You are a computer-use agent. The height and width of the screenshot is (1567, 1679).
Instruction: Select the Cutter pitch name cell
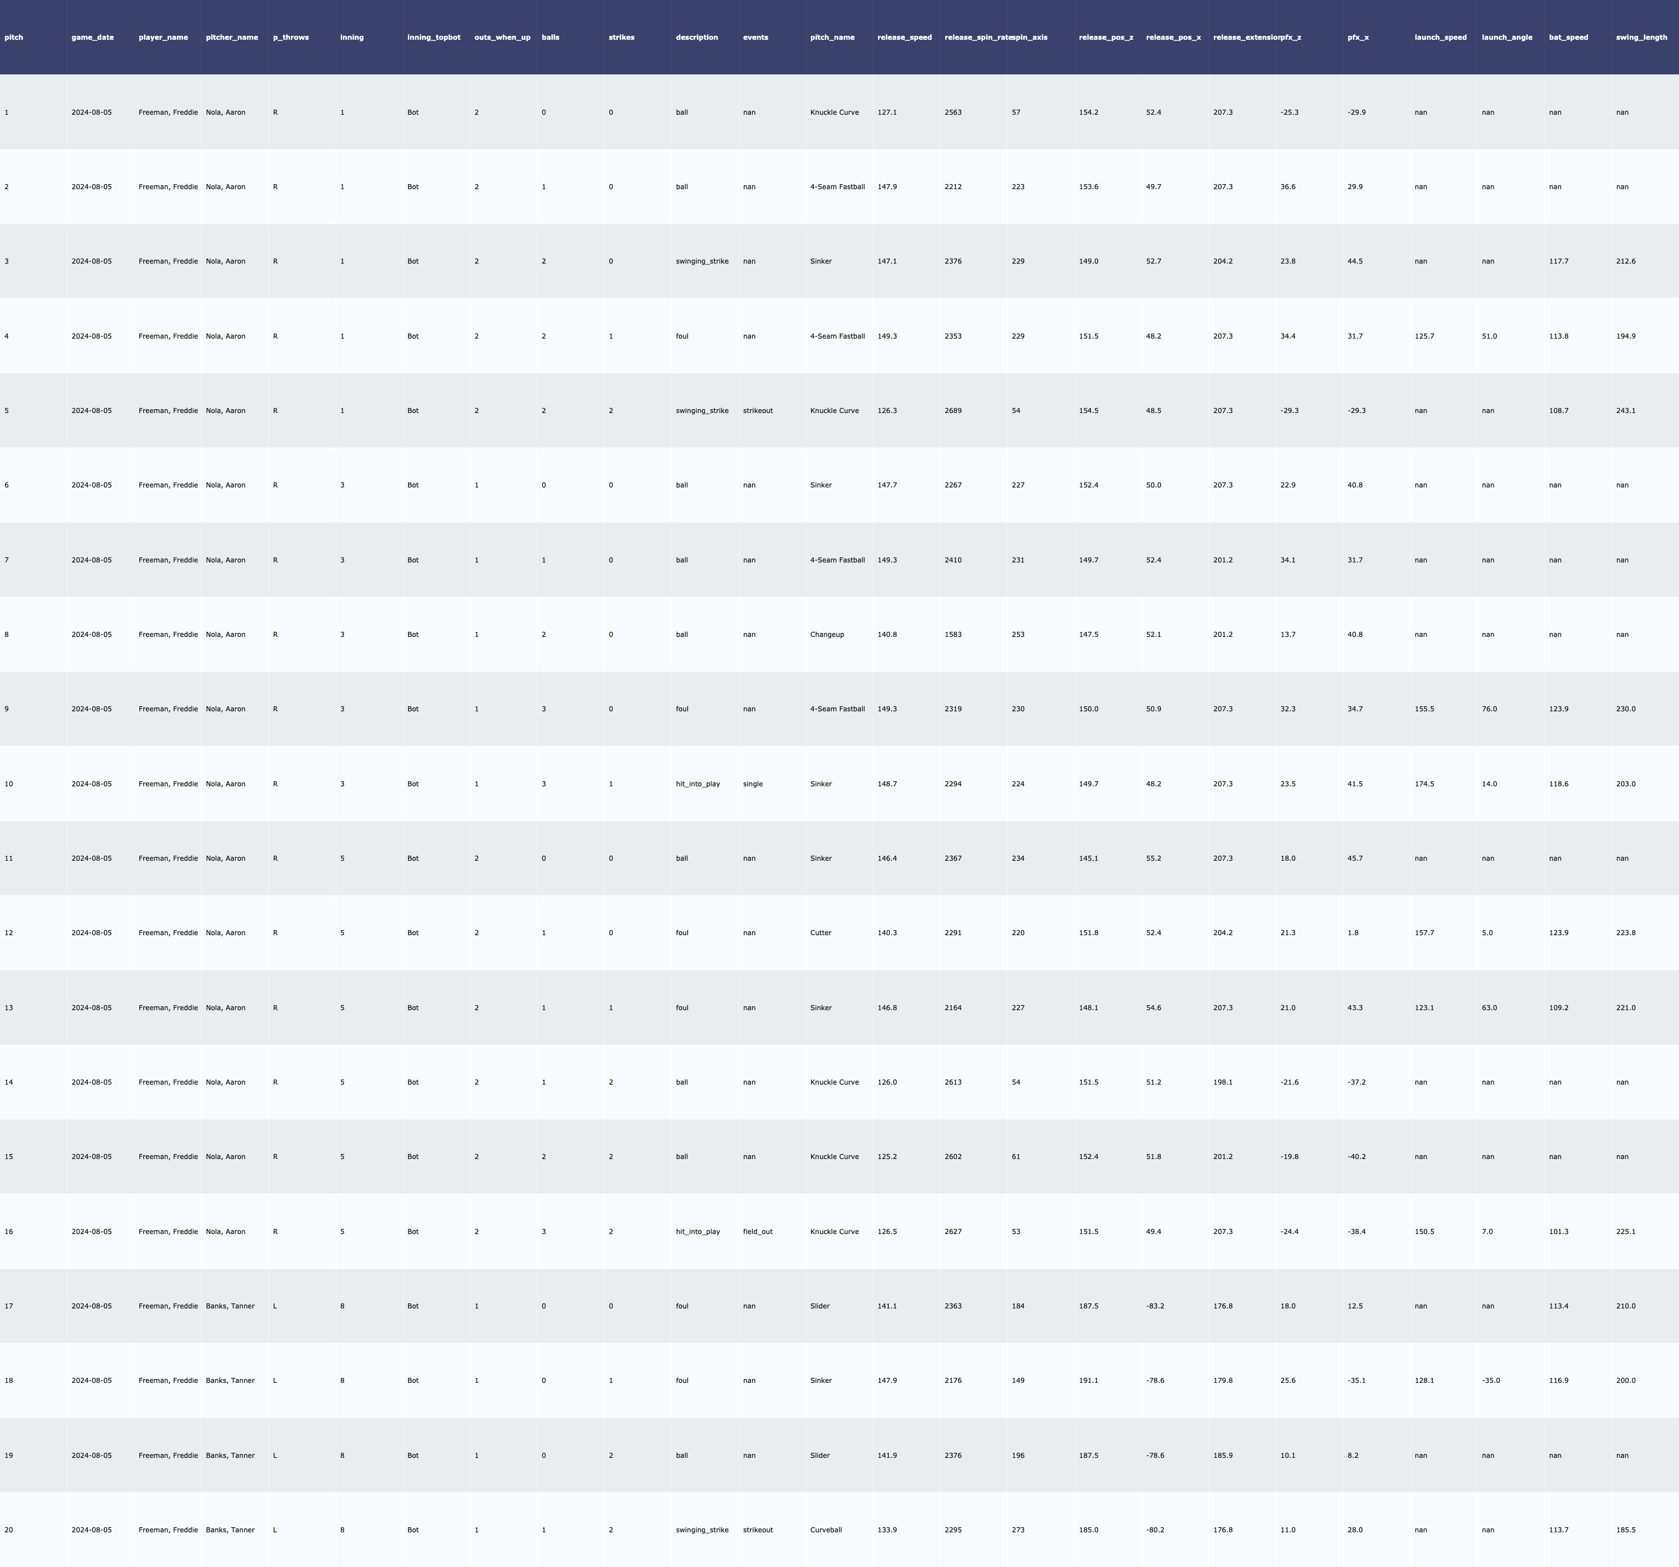[x=820, y=932]
